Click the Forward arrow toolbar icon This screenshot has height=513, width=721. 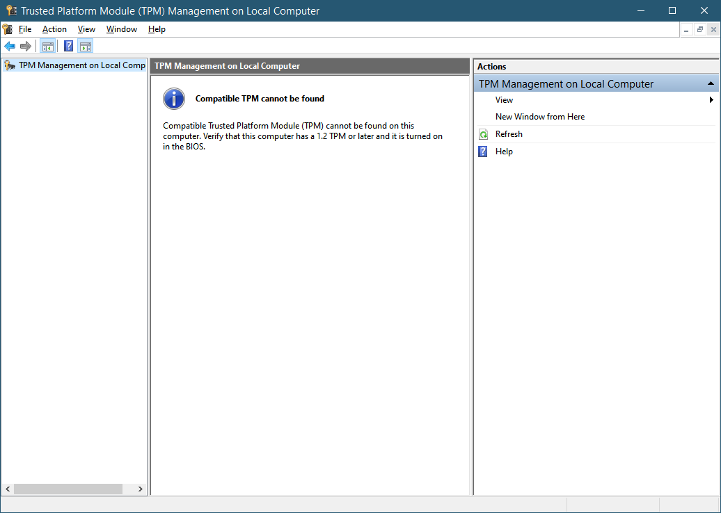point(26,46)
